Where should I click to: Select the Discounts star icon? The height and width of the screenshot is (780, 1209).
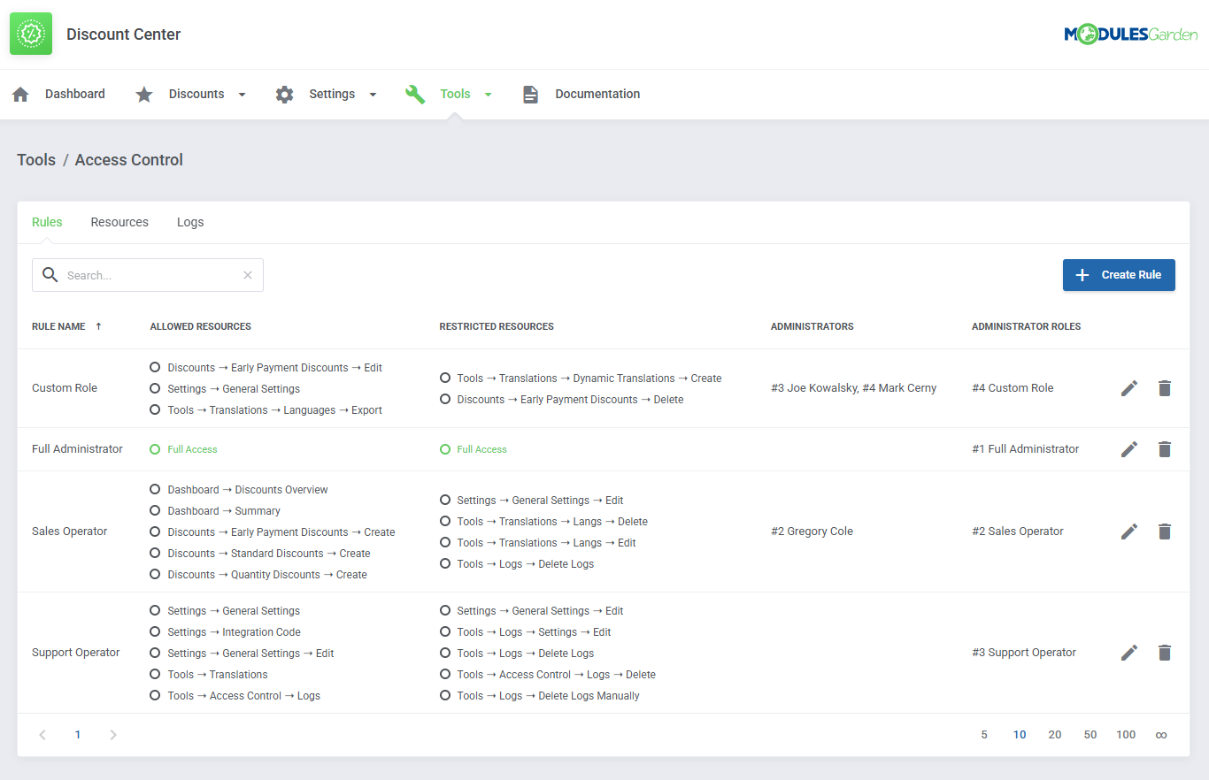pos(144,93)
